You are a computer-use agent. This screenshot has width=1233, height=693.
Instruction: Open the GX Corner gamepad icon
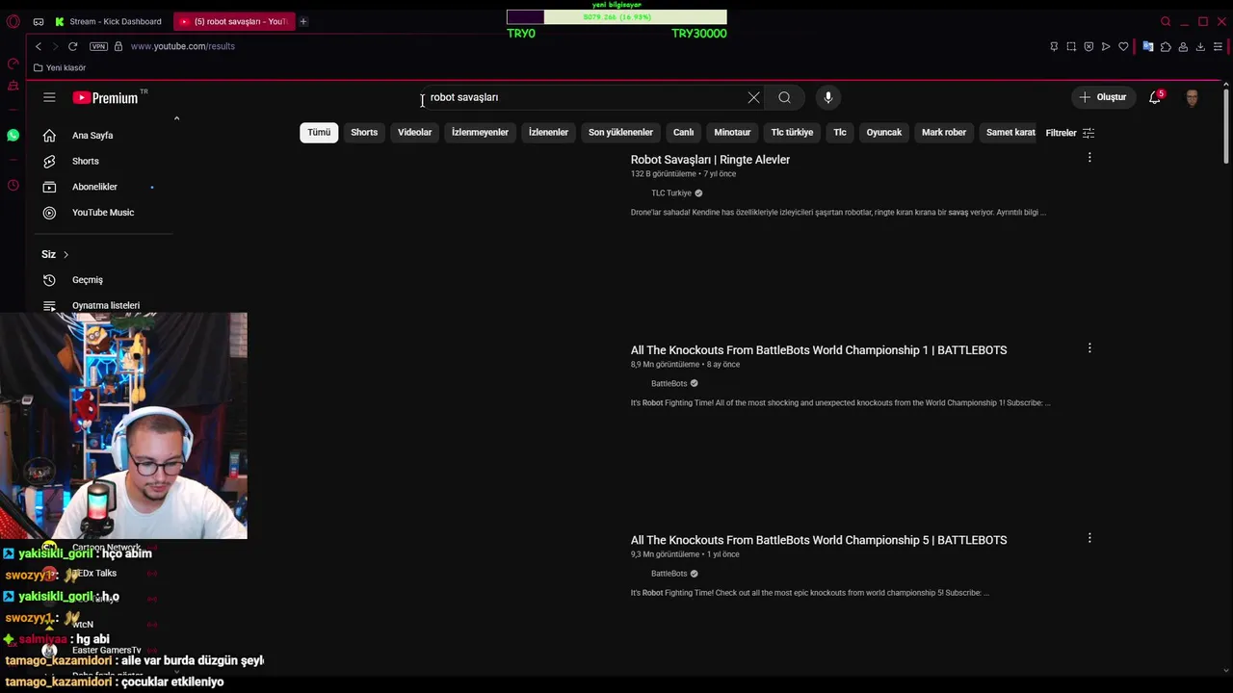click(x=38, y=21)
